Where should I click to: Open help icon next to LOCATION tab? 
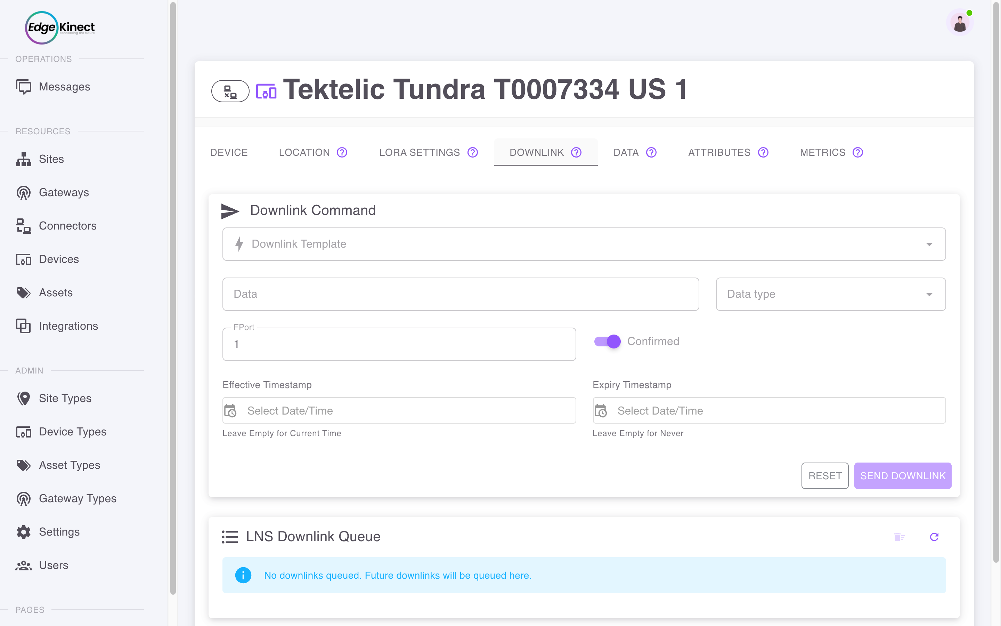(x=342, y=152)
